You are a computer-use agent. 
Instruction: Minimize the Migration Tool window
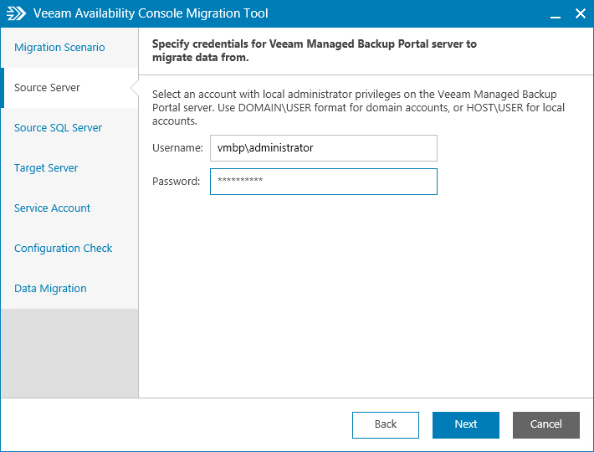(554, 14)
